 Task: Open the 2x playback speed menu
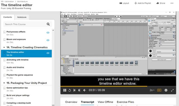pyautogui.click(x=152, y=90)
